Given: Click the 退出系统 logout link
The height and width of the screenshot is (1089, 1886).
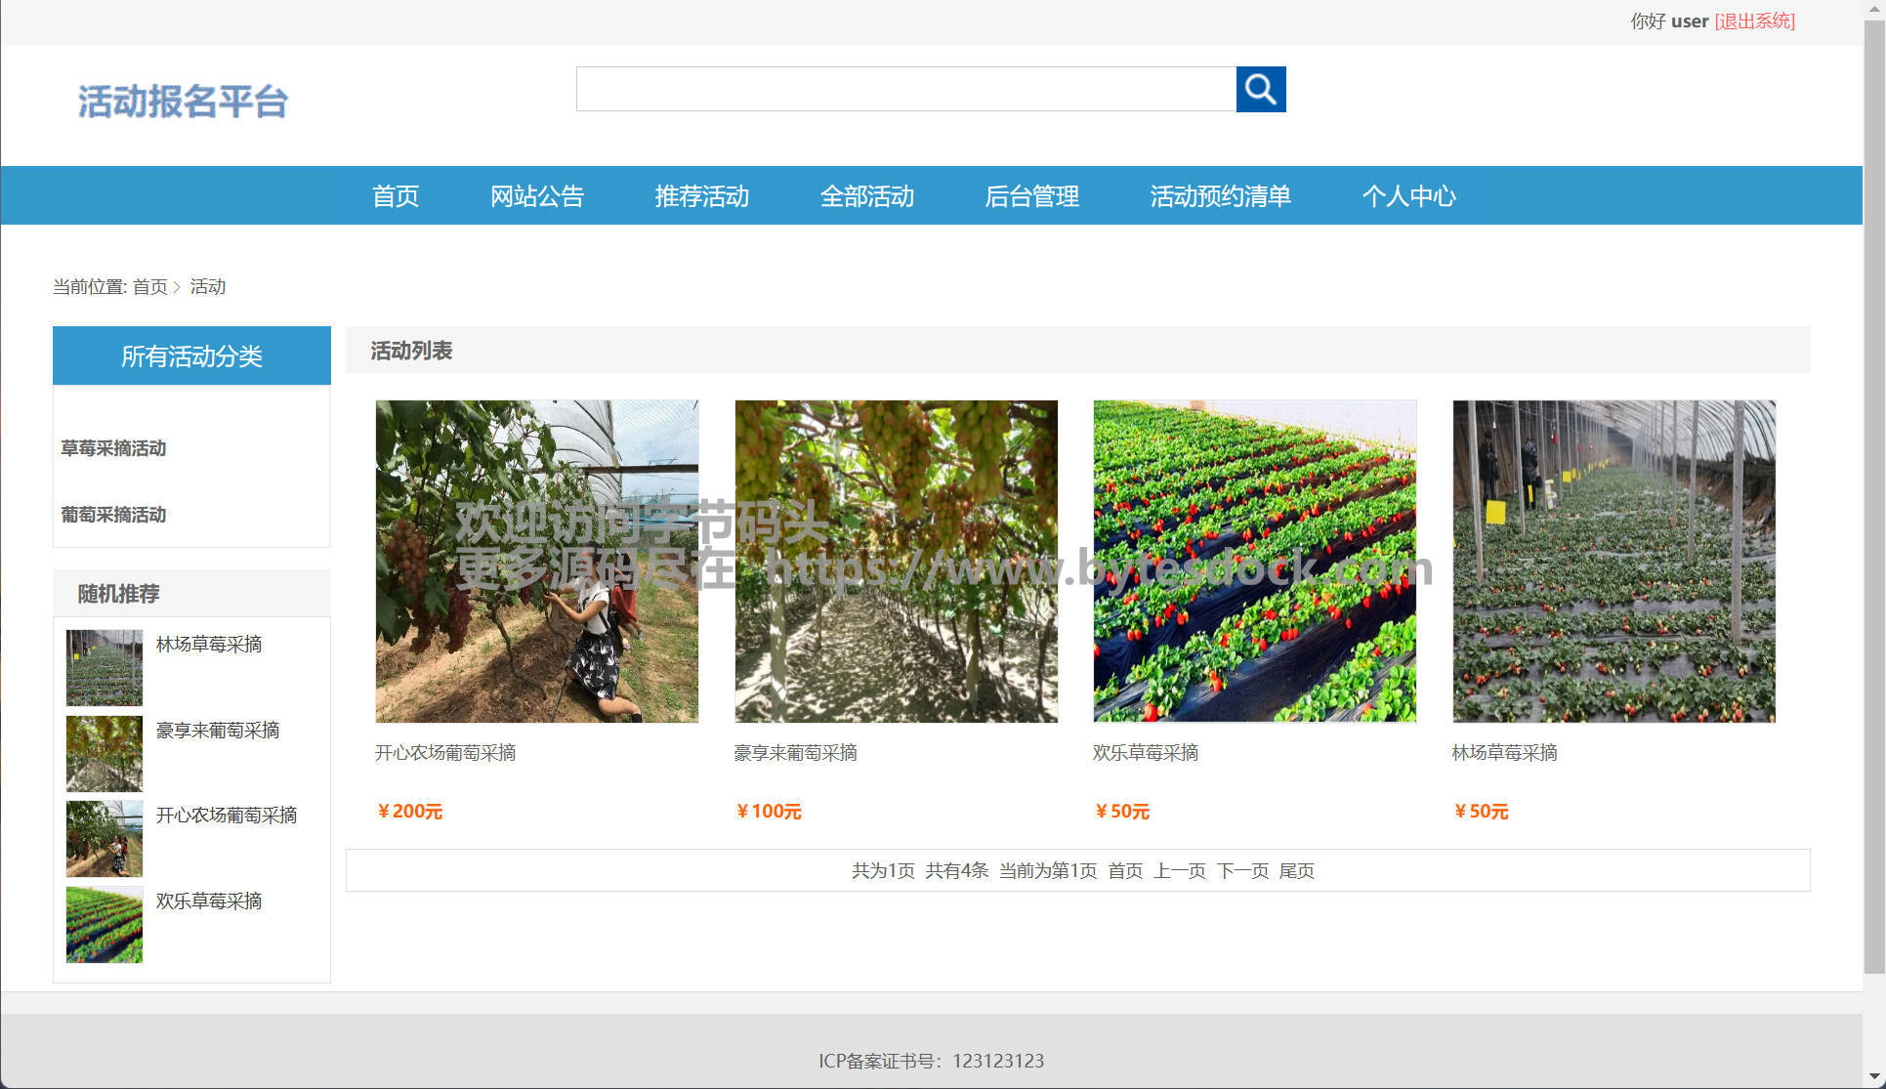Looking at the screenshot, I should click(1754, 21).
